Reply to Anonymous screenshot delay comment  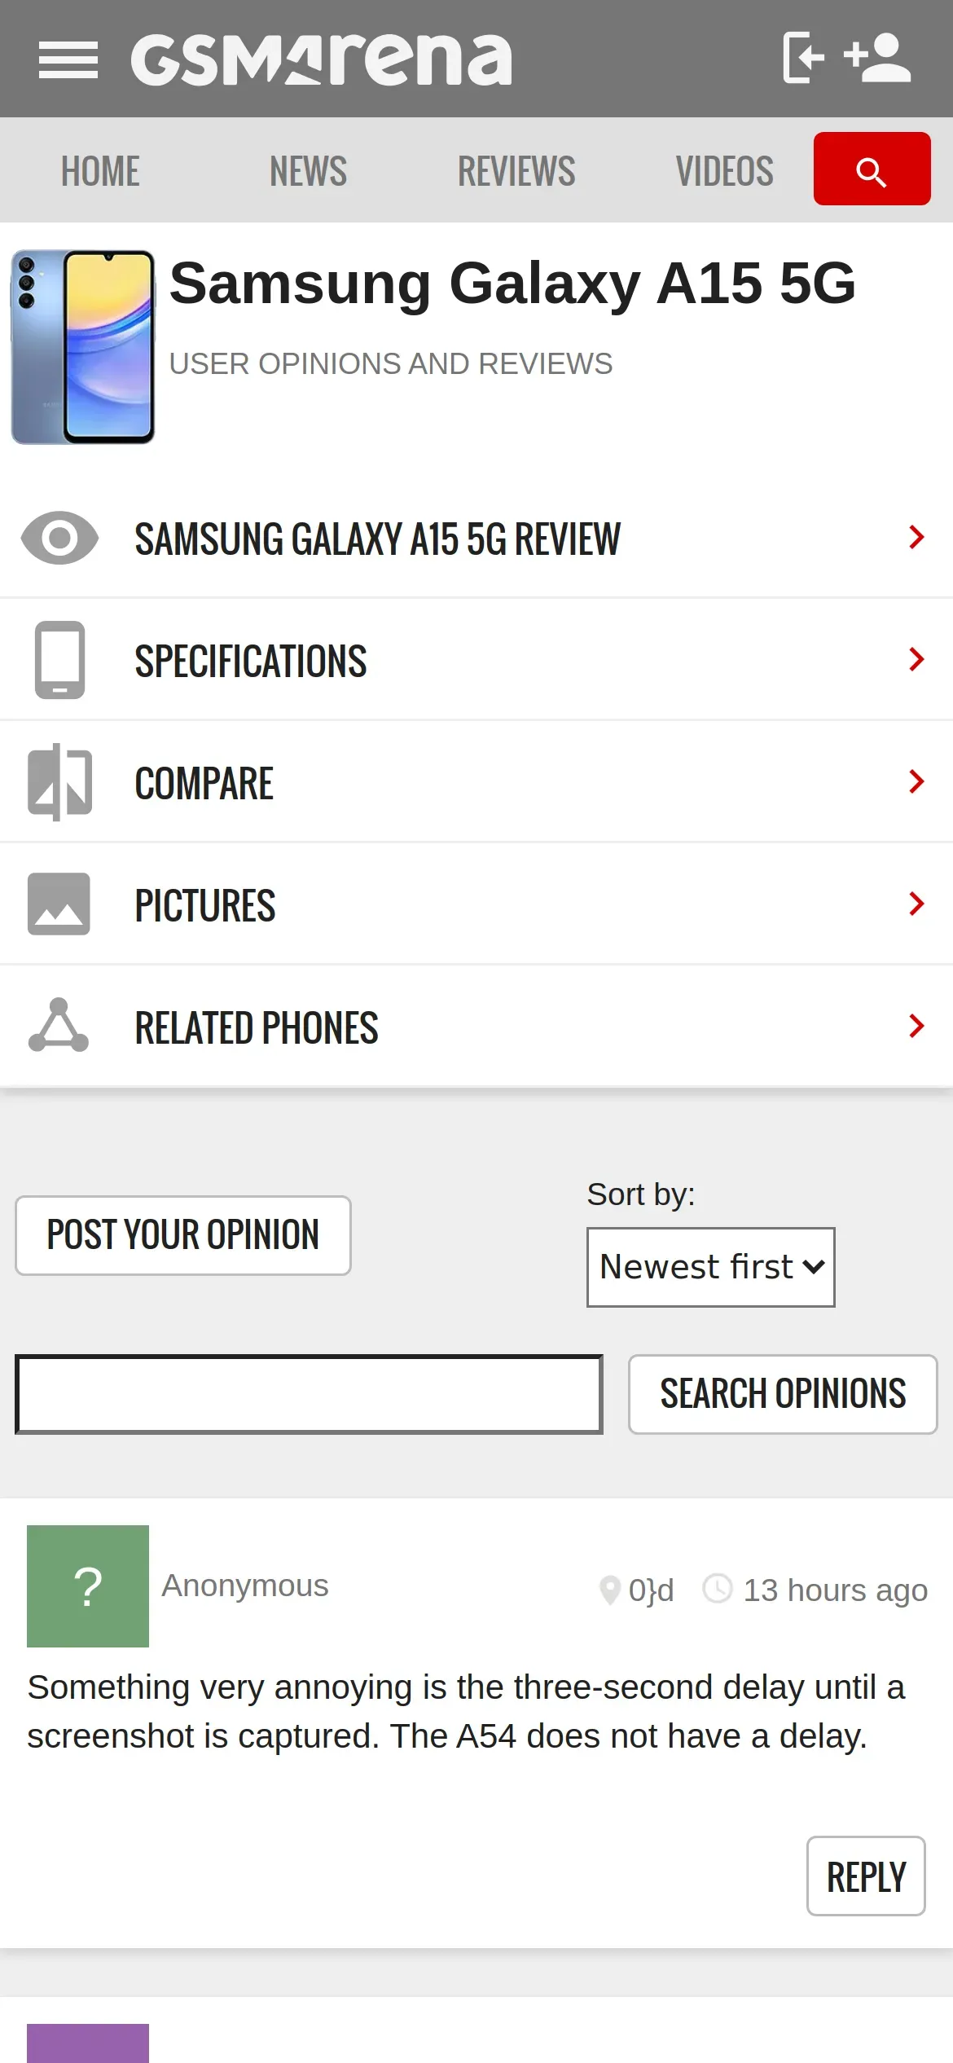pyautogui.click(x=866, y=1876)
